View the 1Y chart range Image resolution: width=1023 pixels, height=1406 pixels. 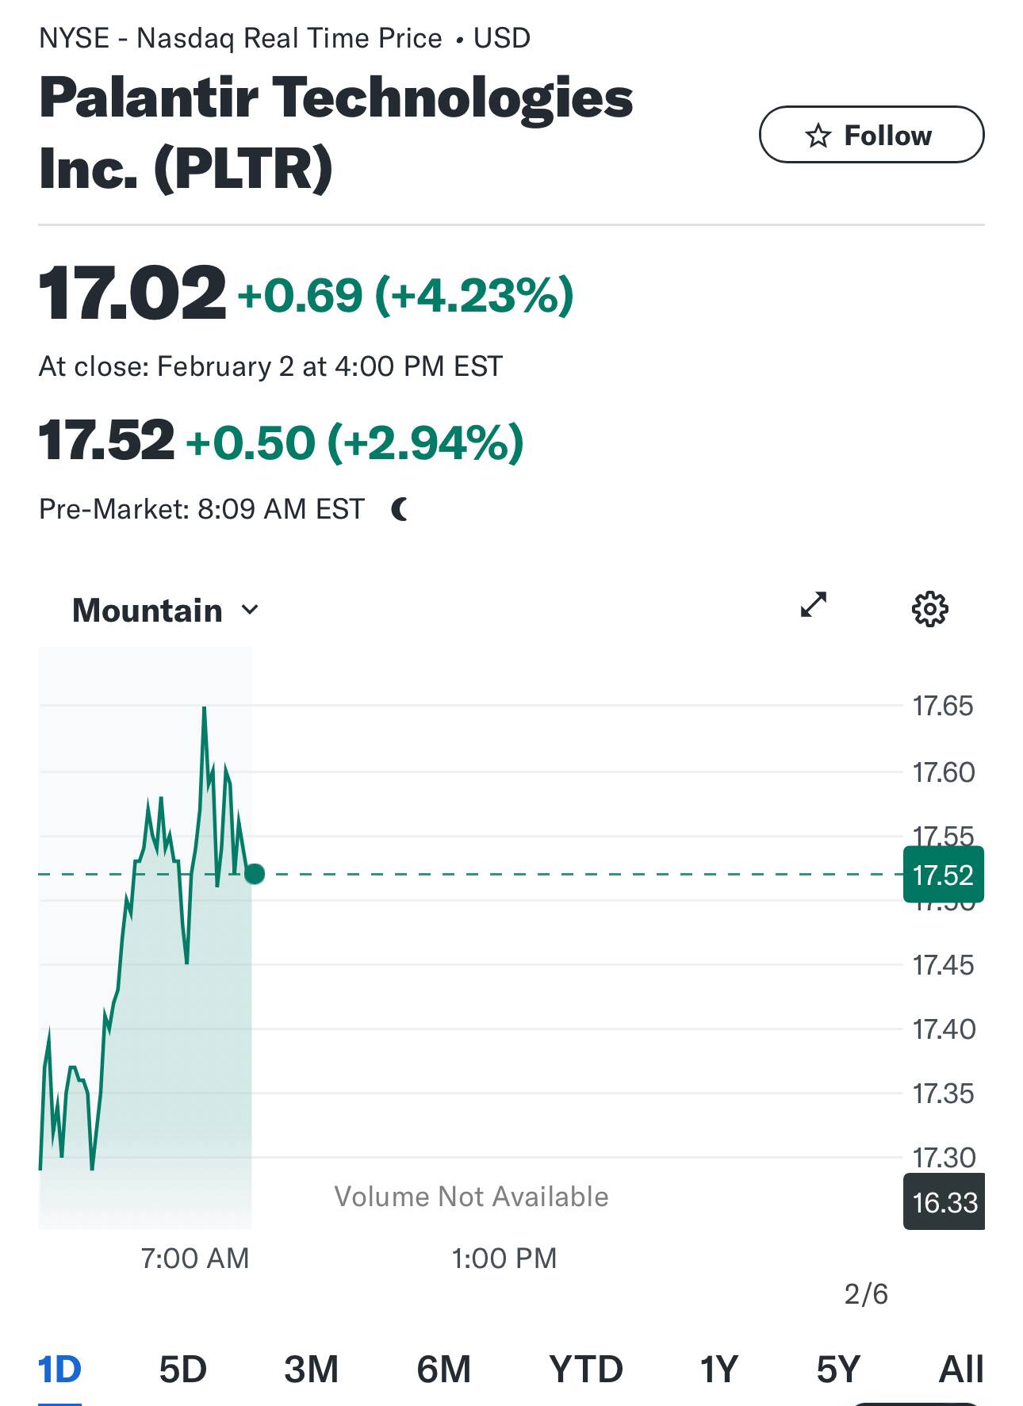click(x=718, y=1370)
